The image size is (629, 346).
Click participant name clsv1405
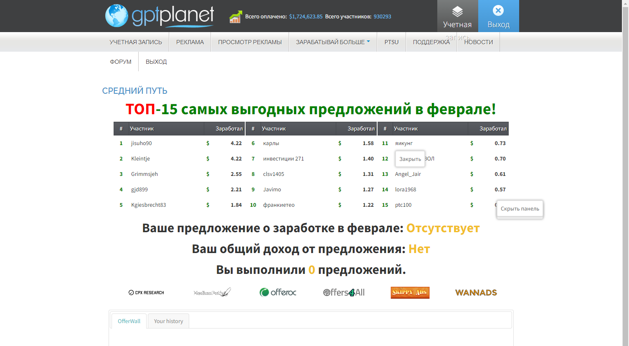coord(274,174)
